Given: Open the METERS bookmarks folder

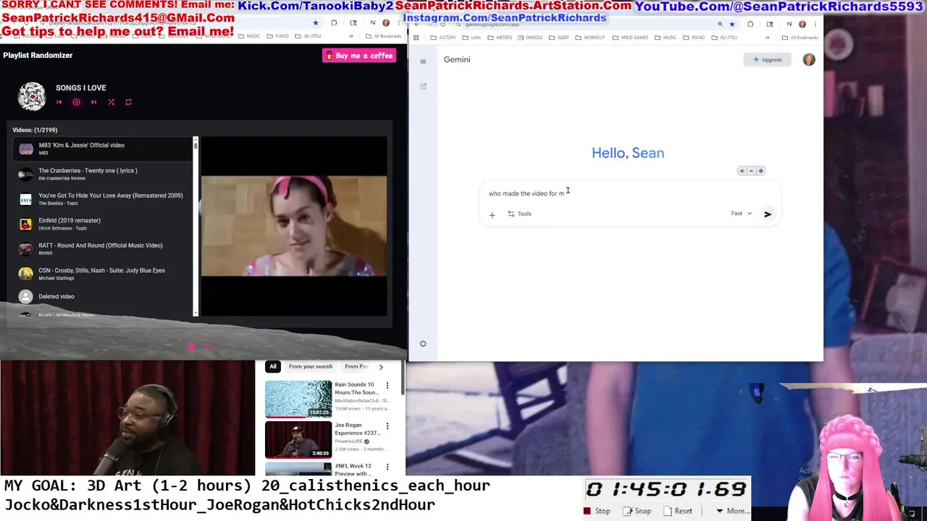Looking at the screenshot, I should [500, 37].
